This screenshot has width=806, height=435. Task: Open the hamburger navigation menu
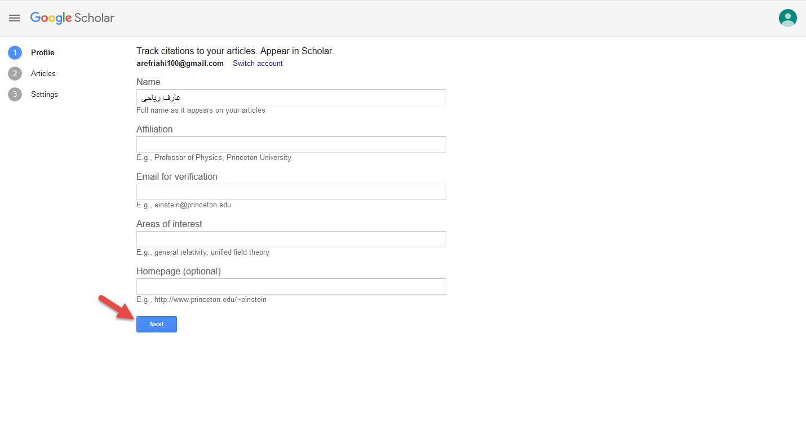click(15, 18)
